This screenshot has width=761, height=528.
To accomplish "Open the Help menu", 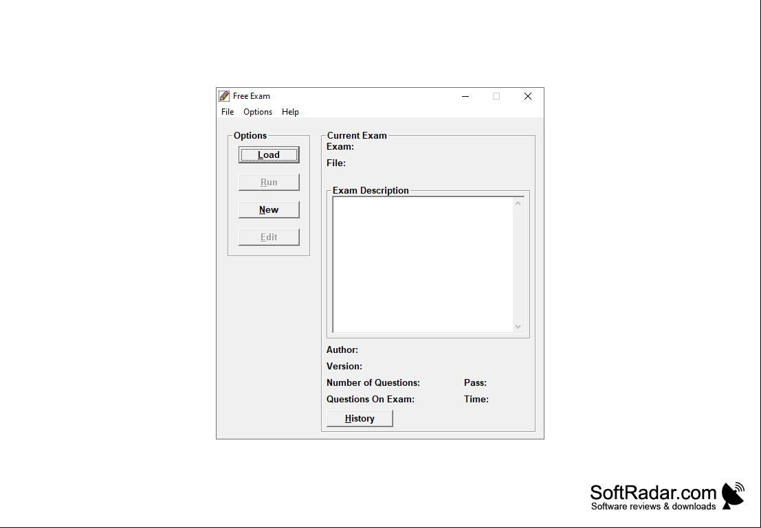I will tap(290, 112).
